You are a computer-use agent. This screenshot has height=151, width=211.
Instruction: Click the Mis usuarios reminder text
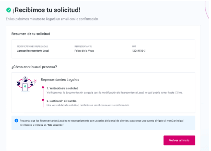(102, 123)
